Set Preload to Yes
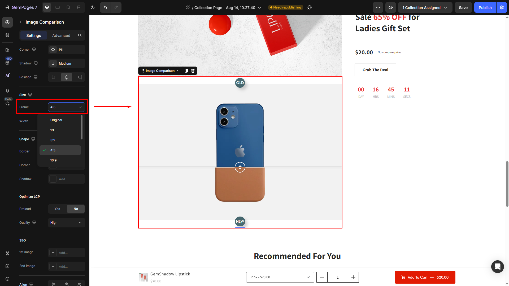 [57, 209]
